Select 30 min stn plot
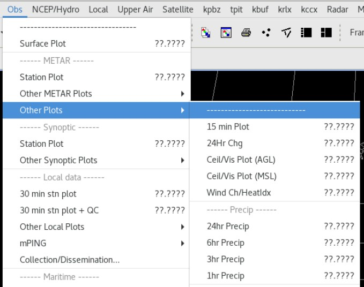The height and width of the screenshot is (287, 364). click(96, 194)
